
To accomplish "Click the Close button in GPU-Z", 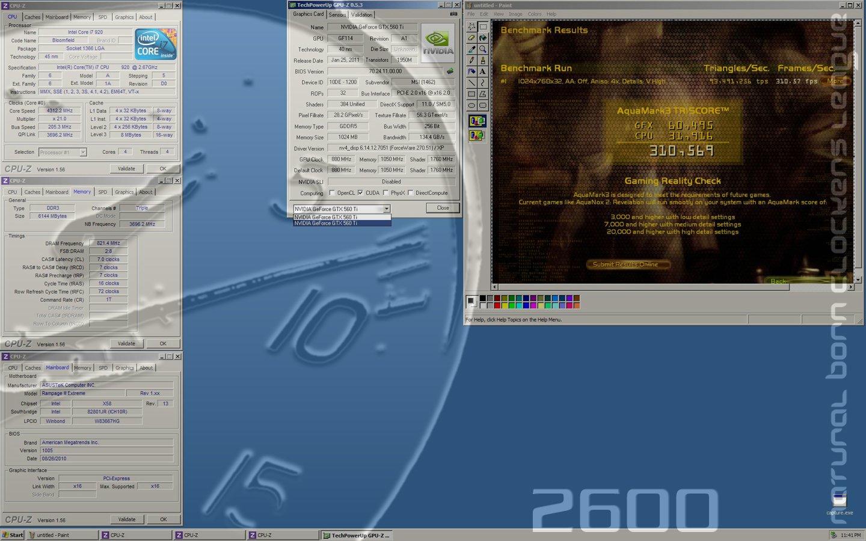I will (x=443, y=208).
